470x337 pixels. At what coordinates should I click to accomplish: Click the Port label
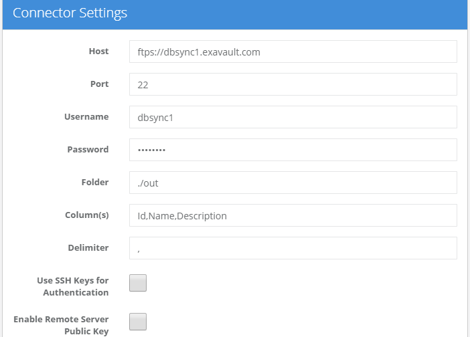point(98,84)
